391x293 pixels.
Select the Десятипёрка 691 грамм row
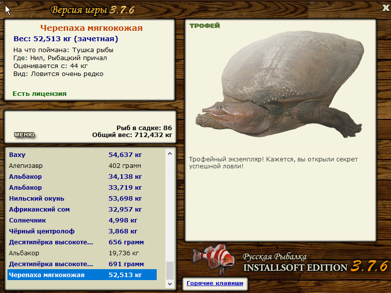[x=82, y=264]
